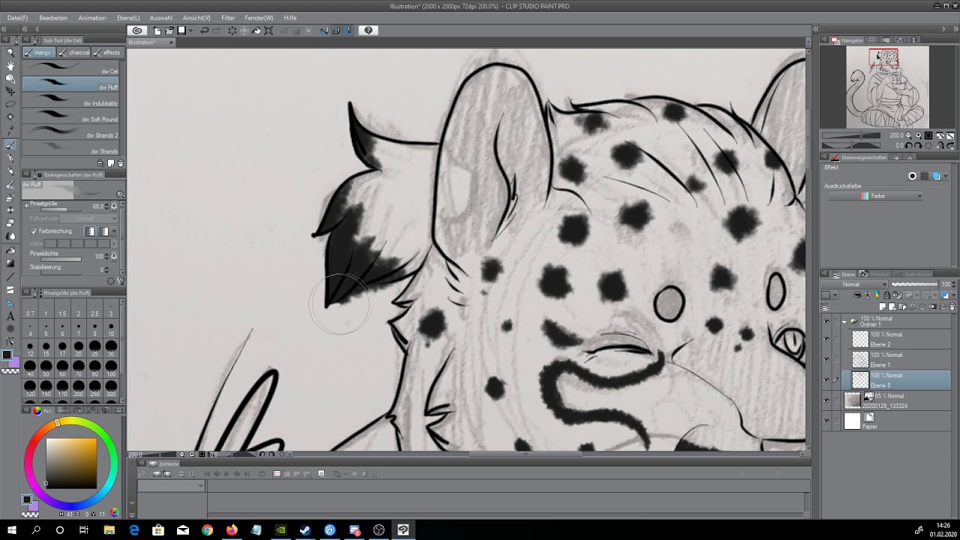960x540 pixels.
Task: Select the Zoom magnifier tool
Action: (x=10, y=52)
